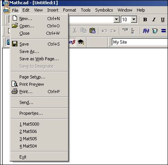The height and width of the screenshot is (165, 168).
Task: Open the Greek symbol αβ toolbar
Action: (x=72, y=42)
